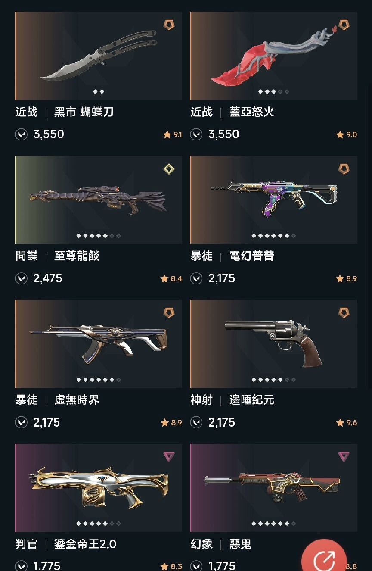The image size is (372, 571).
Task: Tap the pink tier icon on 鎏金帝王2.0
Action: point(169,457)
